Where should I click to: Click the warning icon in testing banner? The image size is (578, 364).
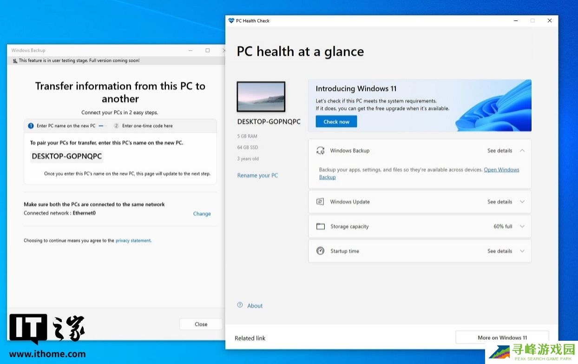[15, 60]
